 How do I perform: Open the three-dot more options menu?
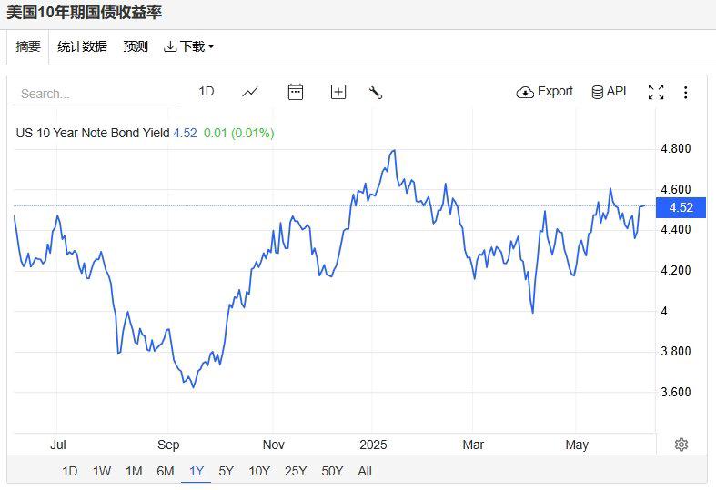pyautogui.click(x=685, y=92)
